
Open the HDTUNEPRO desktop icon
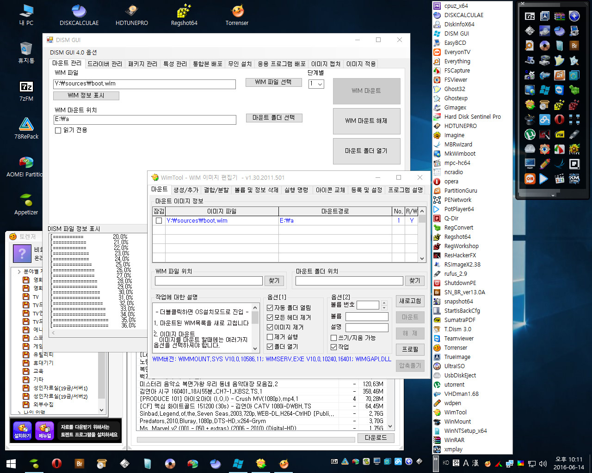tap(132, 15)
